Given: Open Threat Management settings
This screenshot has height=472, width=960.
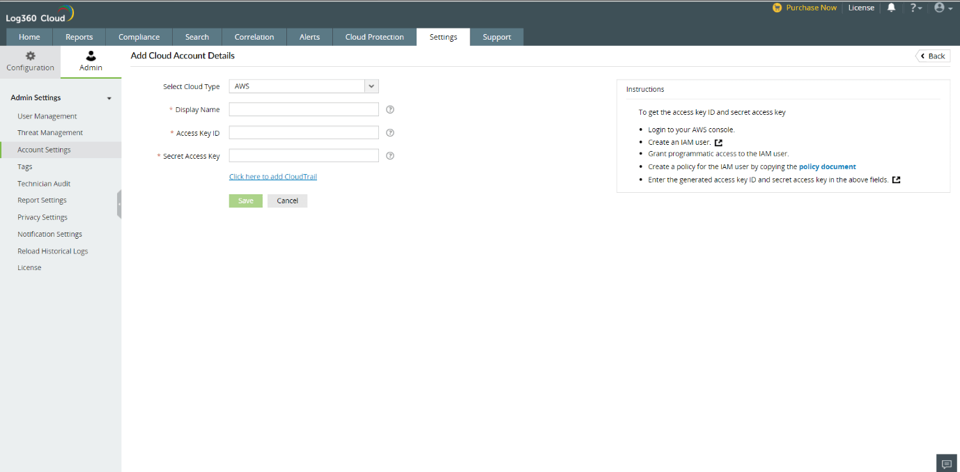Looking at the screenshot, I should (50, 133).
